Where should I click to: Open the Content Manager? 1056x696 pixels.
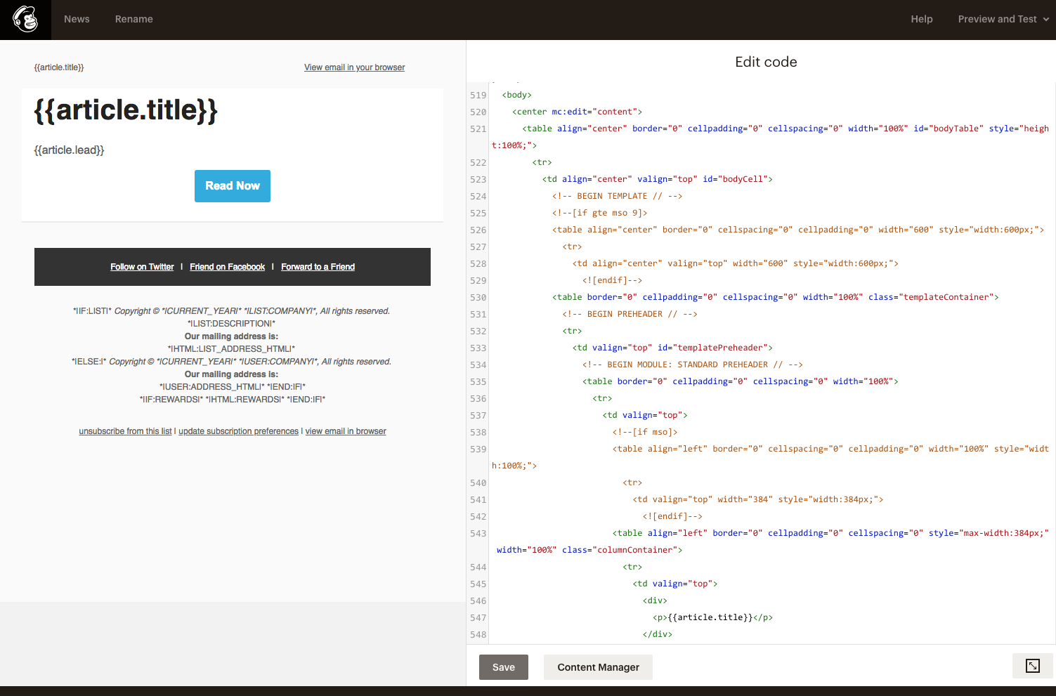[598, 667]
